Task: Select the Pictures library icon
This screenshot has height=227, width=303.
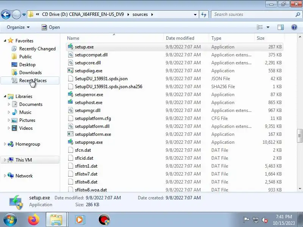Action: (14, 120)
